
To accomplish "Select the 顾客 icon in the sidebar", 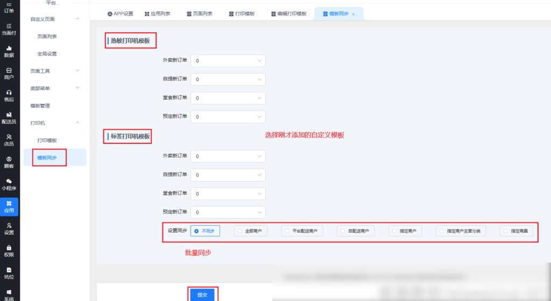I will click(x=9, y=162).
